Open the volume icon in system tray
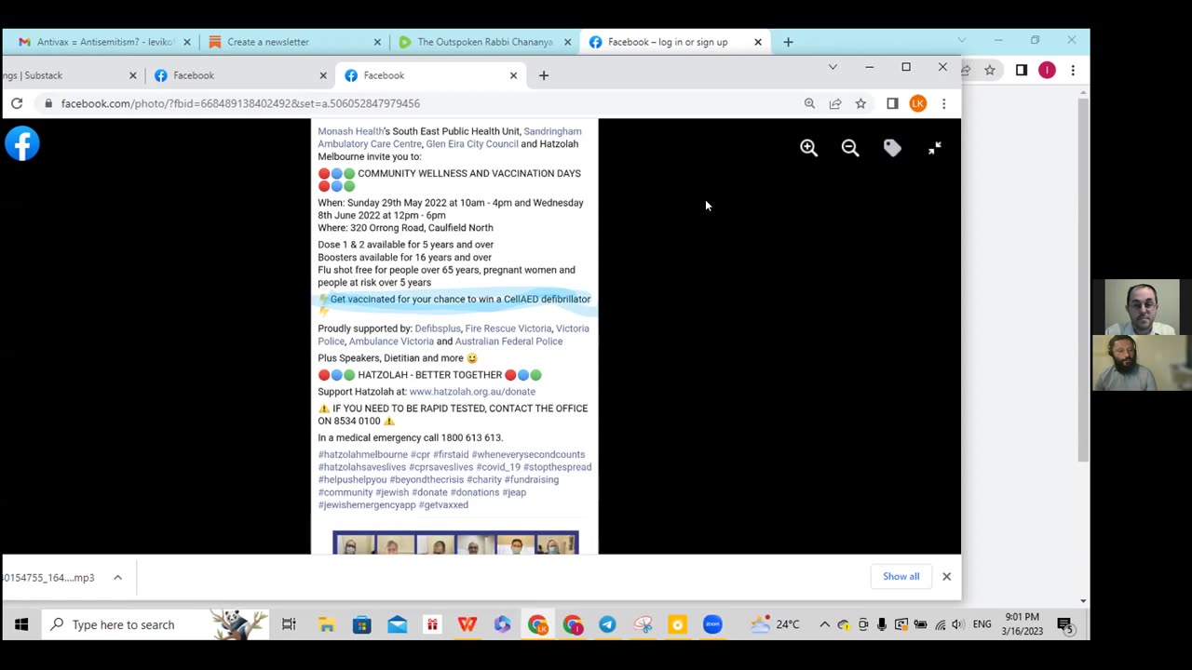This screenshot has height=670, width=1192. (957, 624)
